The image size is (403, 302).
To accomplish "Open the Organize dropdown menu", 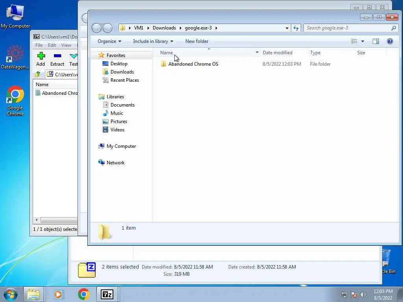I will pyautogui.click(x=109, y=41).
